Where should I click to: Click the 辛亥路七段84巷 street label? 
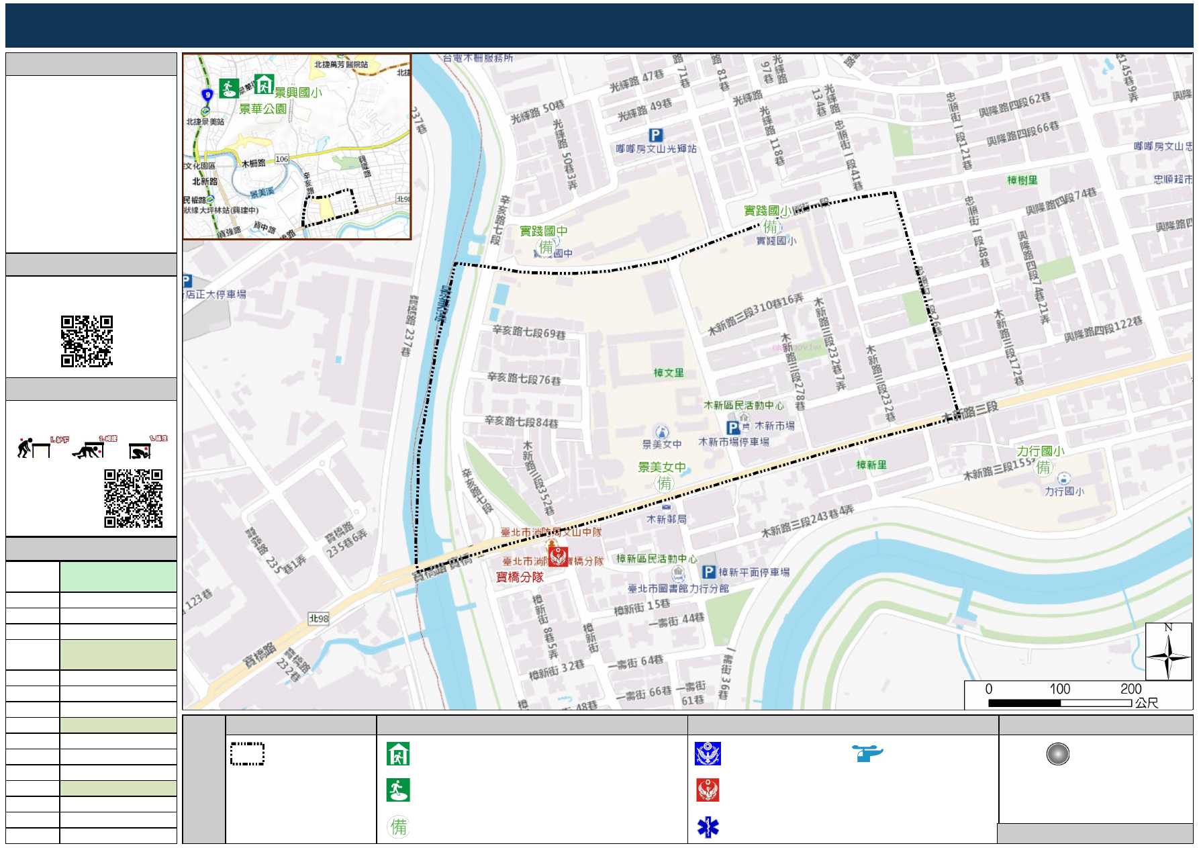click(522, 422)
